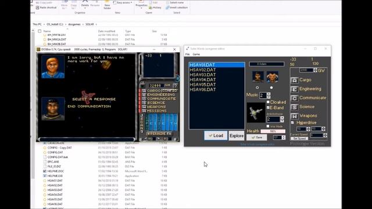Click the Cargo 'A' icon in savegame editor

[294, 80]
